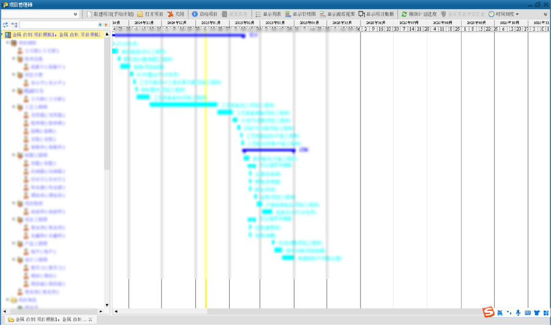Show the Gantt chart via 显示甘特图
Image resolution: width=551 pixels, height=325 pixels.
(x=301, y=14)
